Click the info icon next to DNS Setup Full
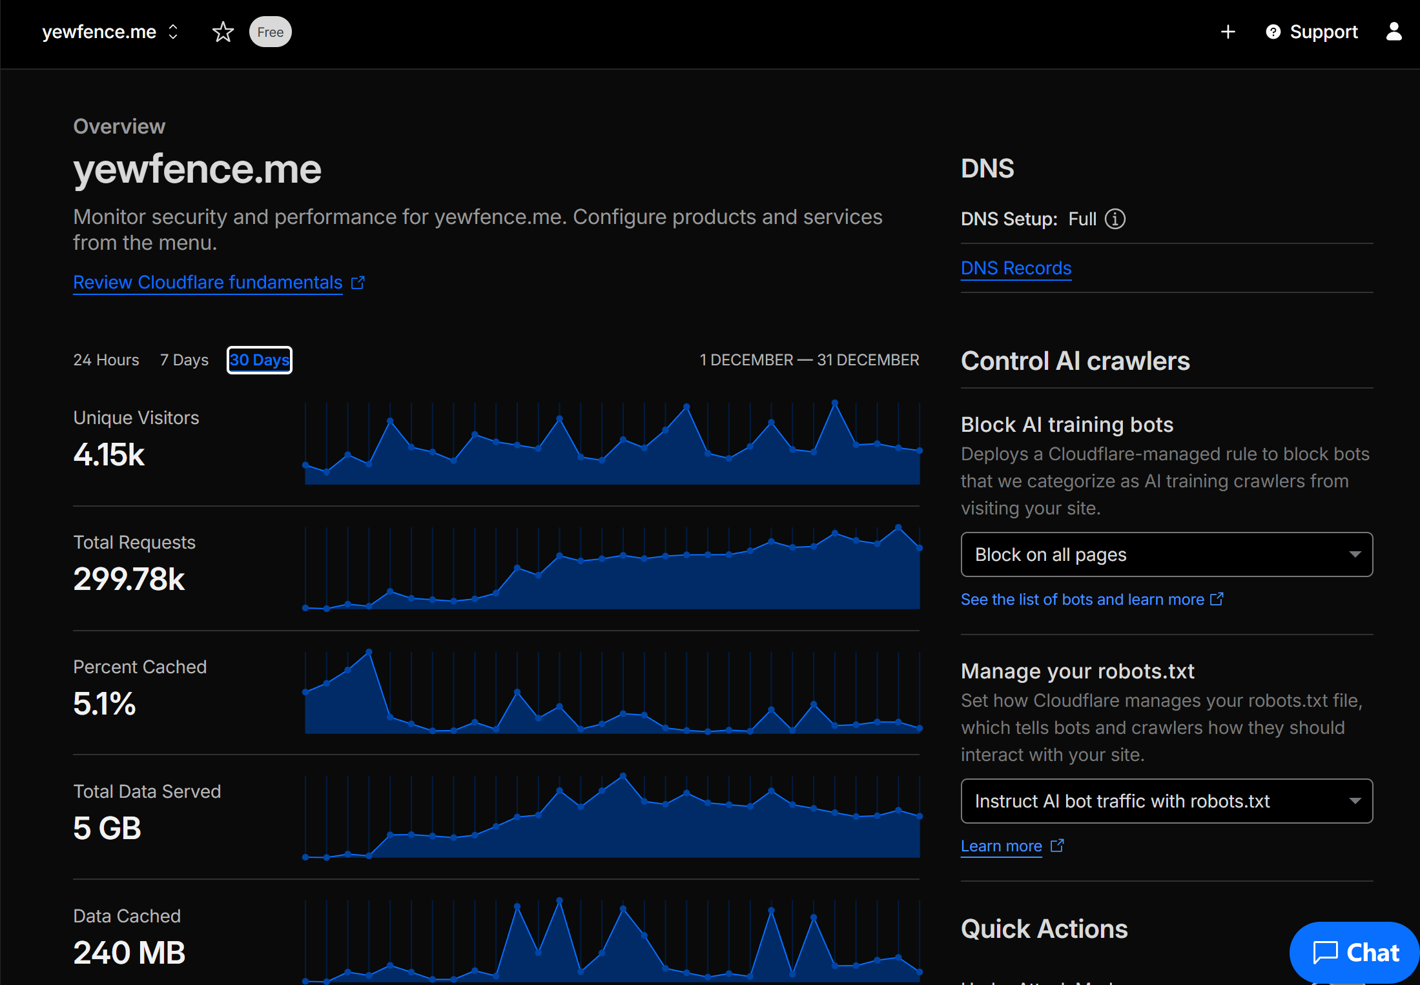1420x985 pixels. point(1115,219)
